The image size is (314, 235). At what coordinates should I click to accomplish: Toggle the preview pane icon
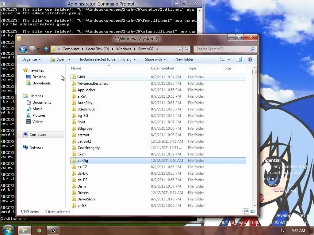239,59
